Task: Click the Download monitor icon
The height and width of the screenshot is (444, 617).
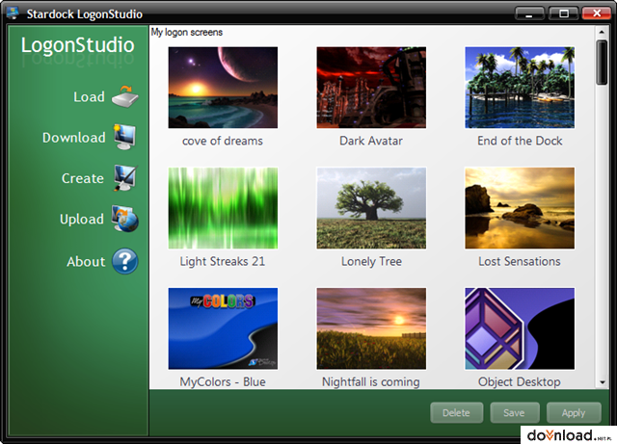Action: [x=125, y=137]
